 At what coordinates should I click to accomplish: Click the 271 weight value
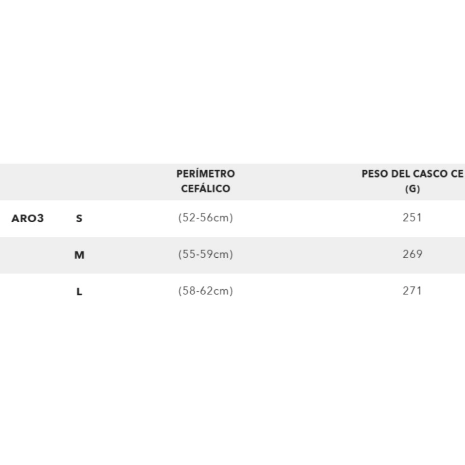[x=412, y=291]
